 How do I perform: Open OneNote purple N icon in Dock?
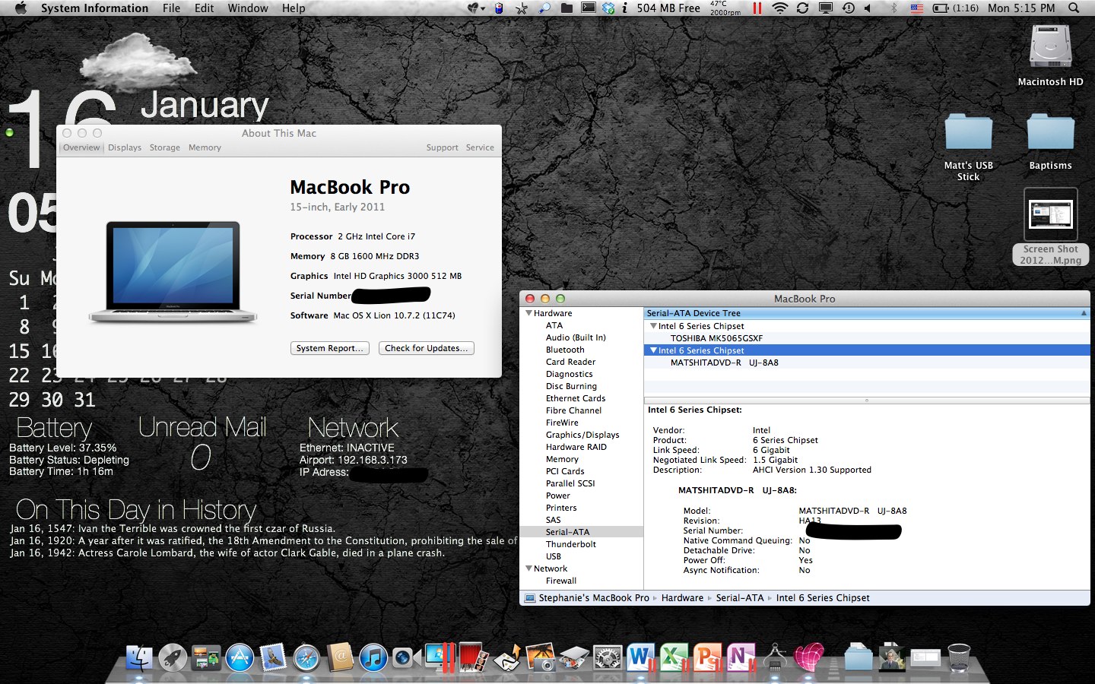pos(741,657)
